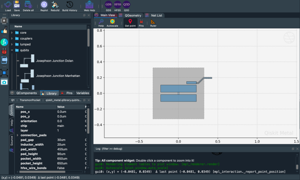Click the chip icon in left sidebar

tap(4, 20)
